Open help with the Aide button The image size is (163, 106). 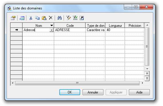pos(139,92)
